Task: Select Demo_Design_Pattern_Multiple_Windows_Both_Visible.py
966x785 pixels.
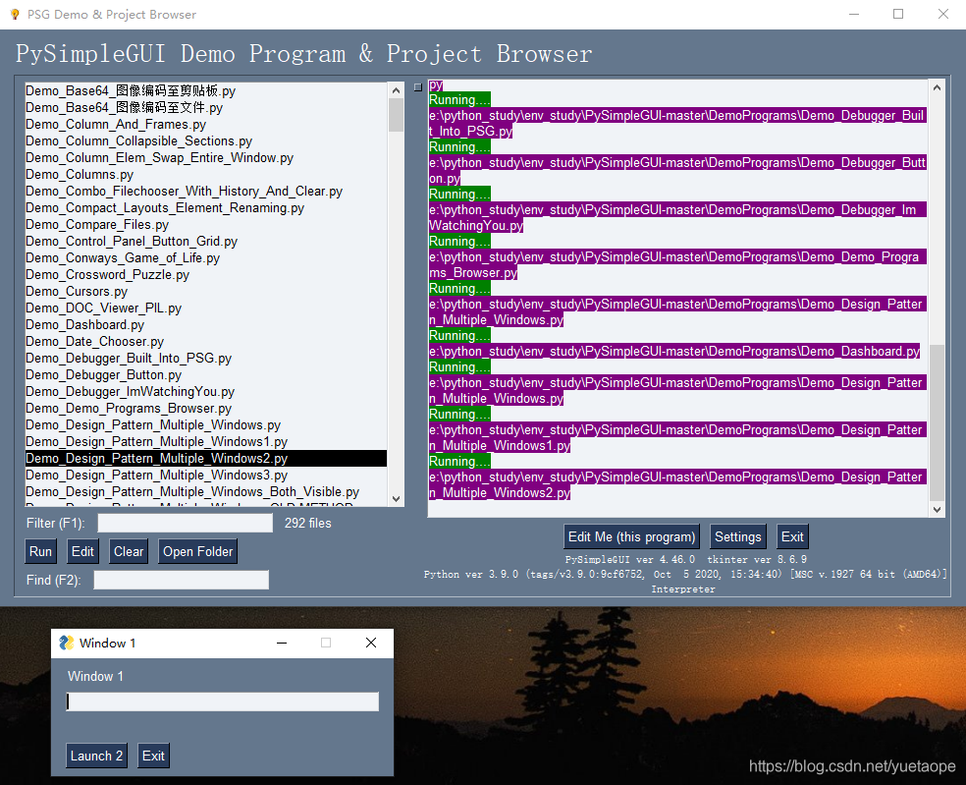Action: click(206, 491)
